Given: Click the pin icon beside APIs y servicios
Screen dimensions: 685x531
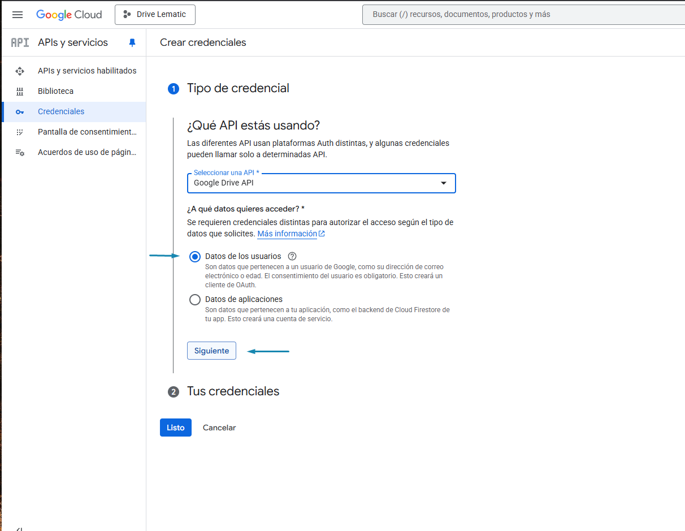Looking at the screenshot, I should [x=132, y=42].
